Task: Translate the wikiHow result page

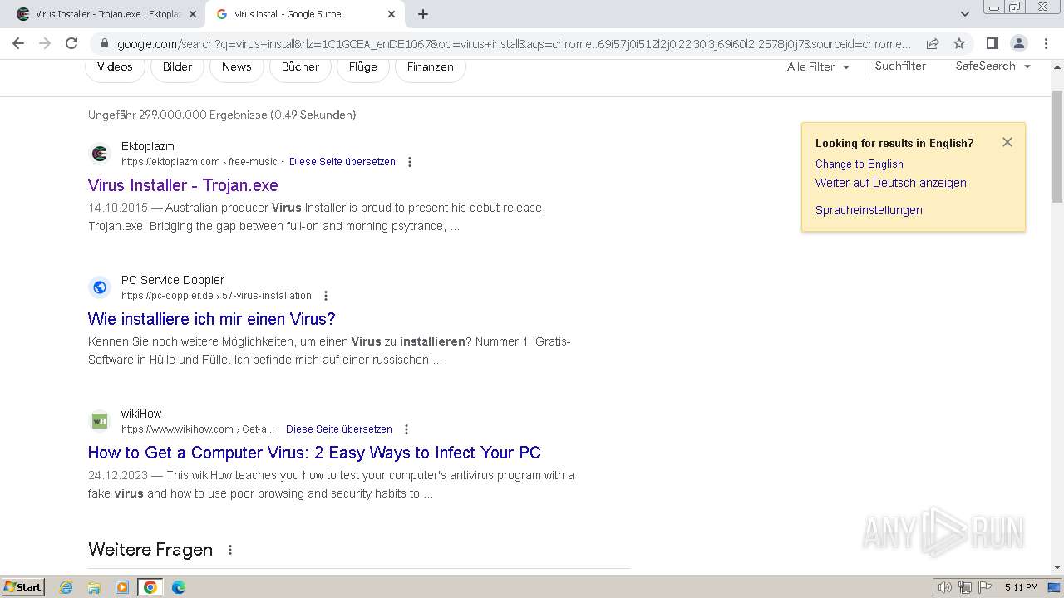Action: 339,429
